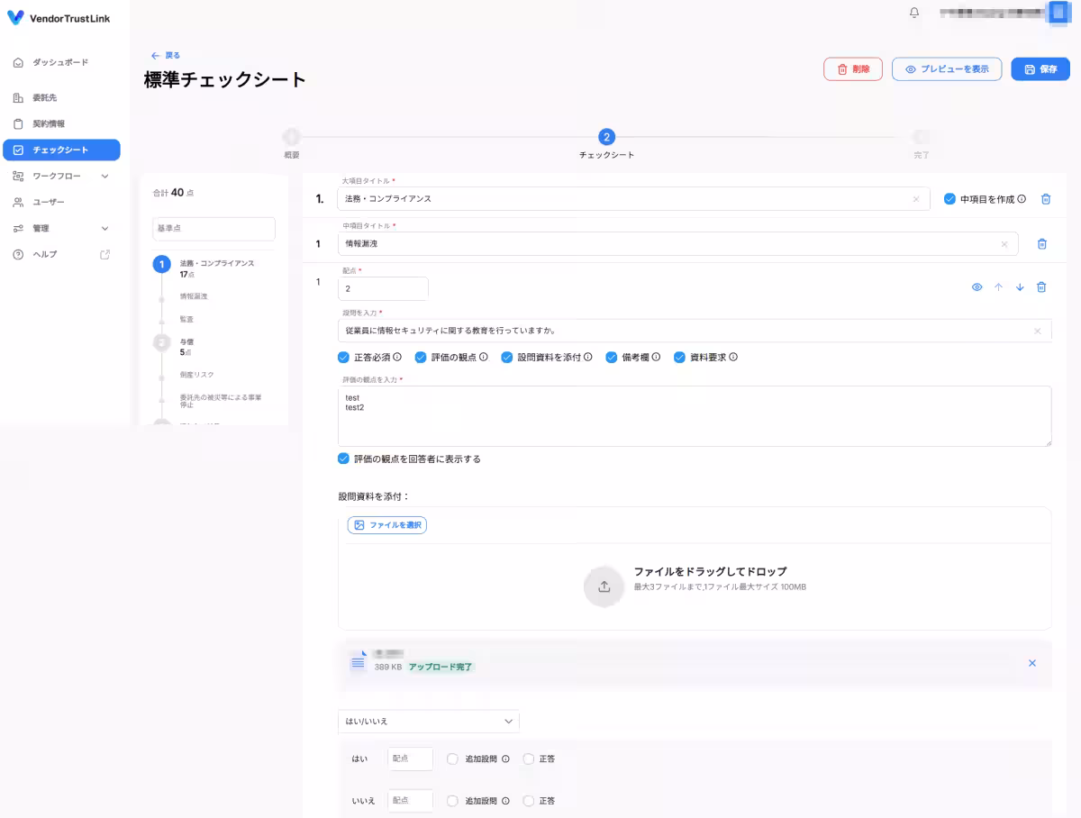Screen dimensions: 1081x818
Task: Click the notification bell icon
Action: [914, 13]
